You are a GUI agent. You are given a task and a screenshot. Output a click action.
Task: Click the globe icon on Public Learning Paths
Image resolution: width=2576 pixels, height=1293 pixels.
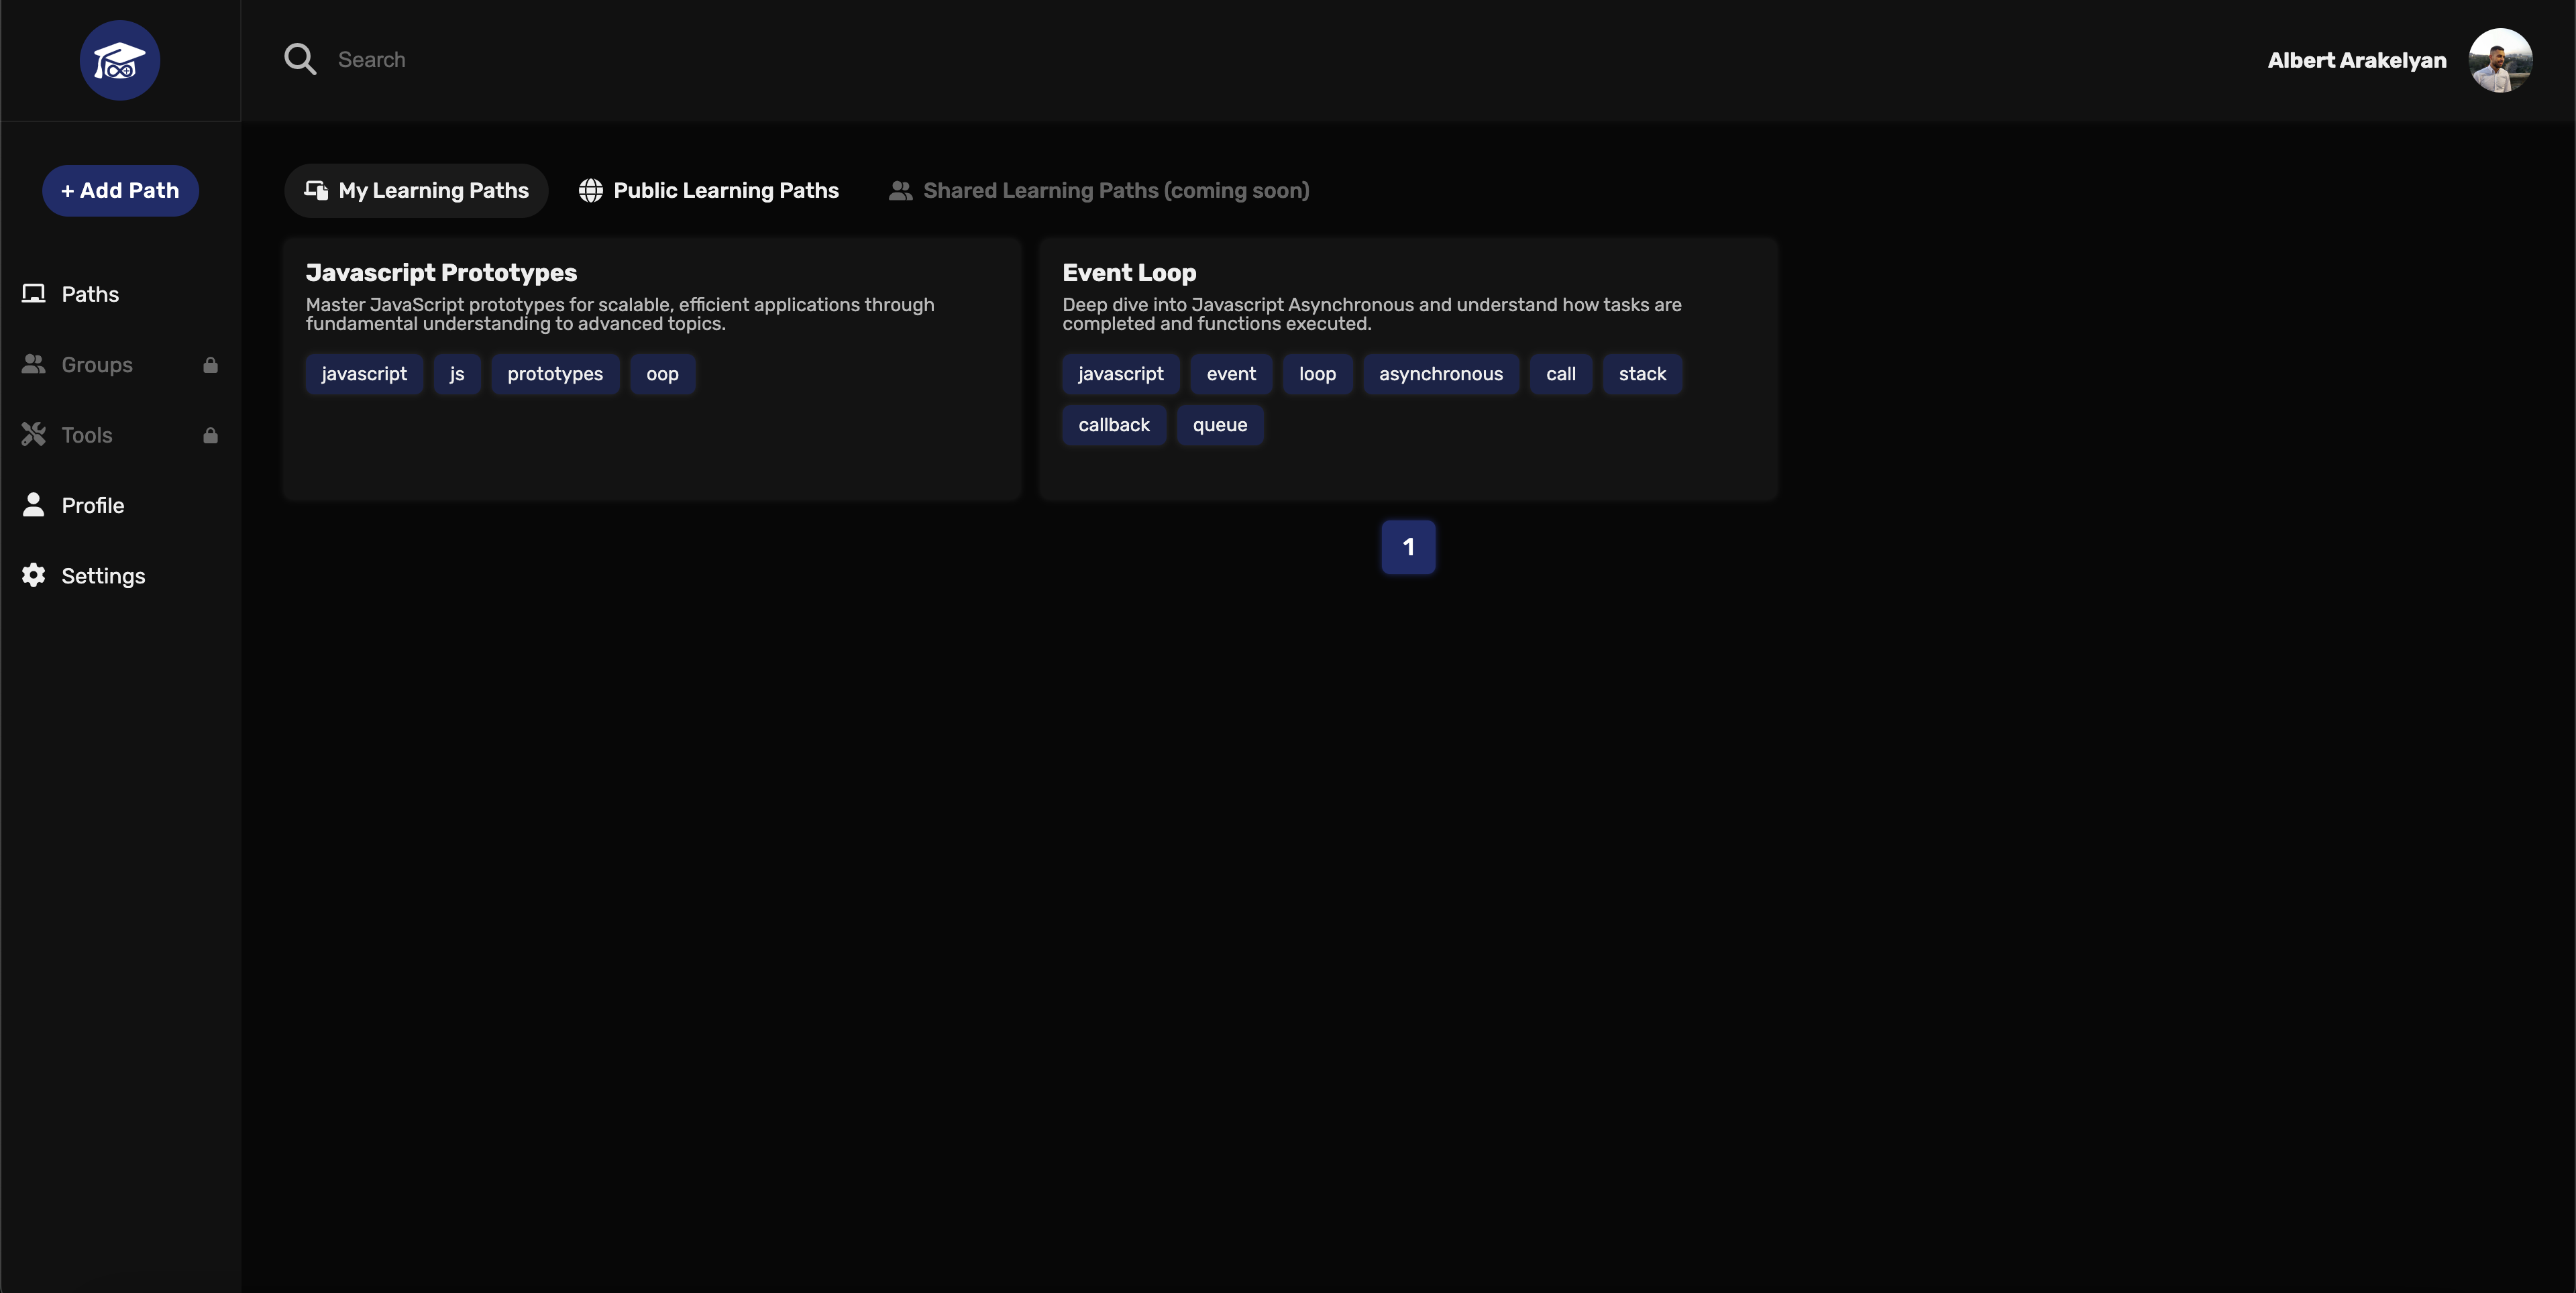point(591,190)
